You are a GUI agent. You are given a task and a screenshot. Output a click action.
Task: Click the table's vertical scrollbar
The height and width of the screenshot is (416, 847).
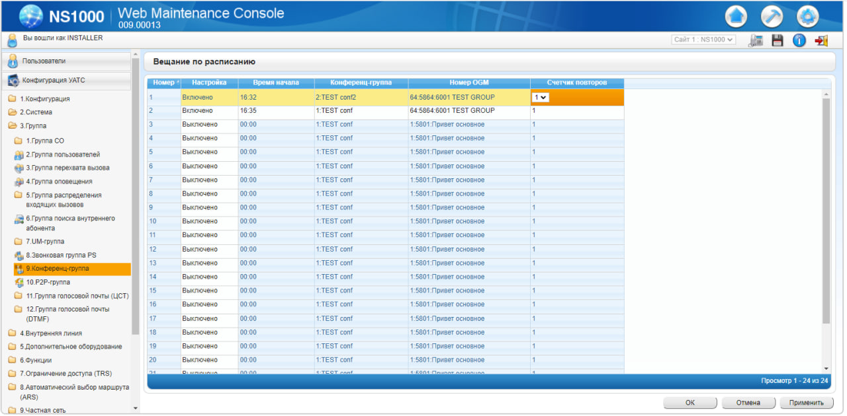point(826,211)
